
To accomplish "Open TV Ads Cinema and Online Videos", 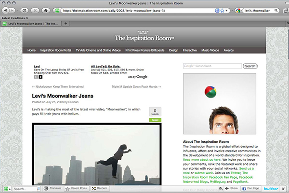I will pos(98,50).
